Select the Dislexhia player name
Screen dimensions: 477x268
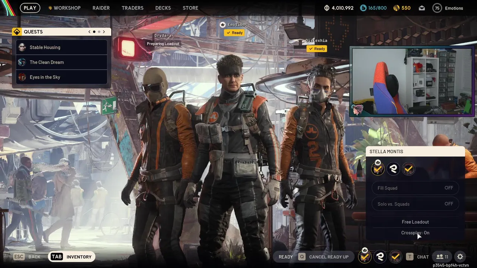click(316, 41)
